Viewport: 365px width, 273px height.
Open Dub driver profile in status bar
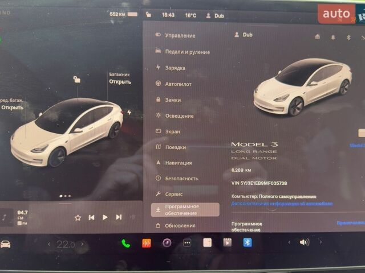(215, 16)
